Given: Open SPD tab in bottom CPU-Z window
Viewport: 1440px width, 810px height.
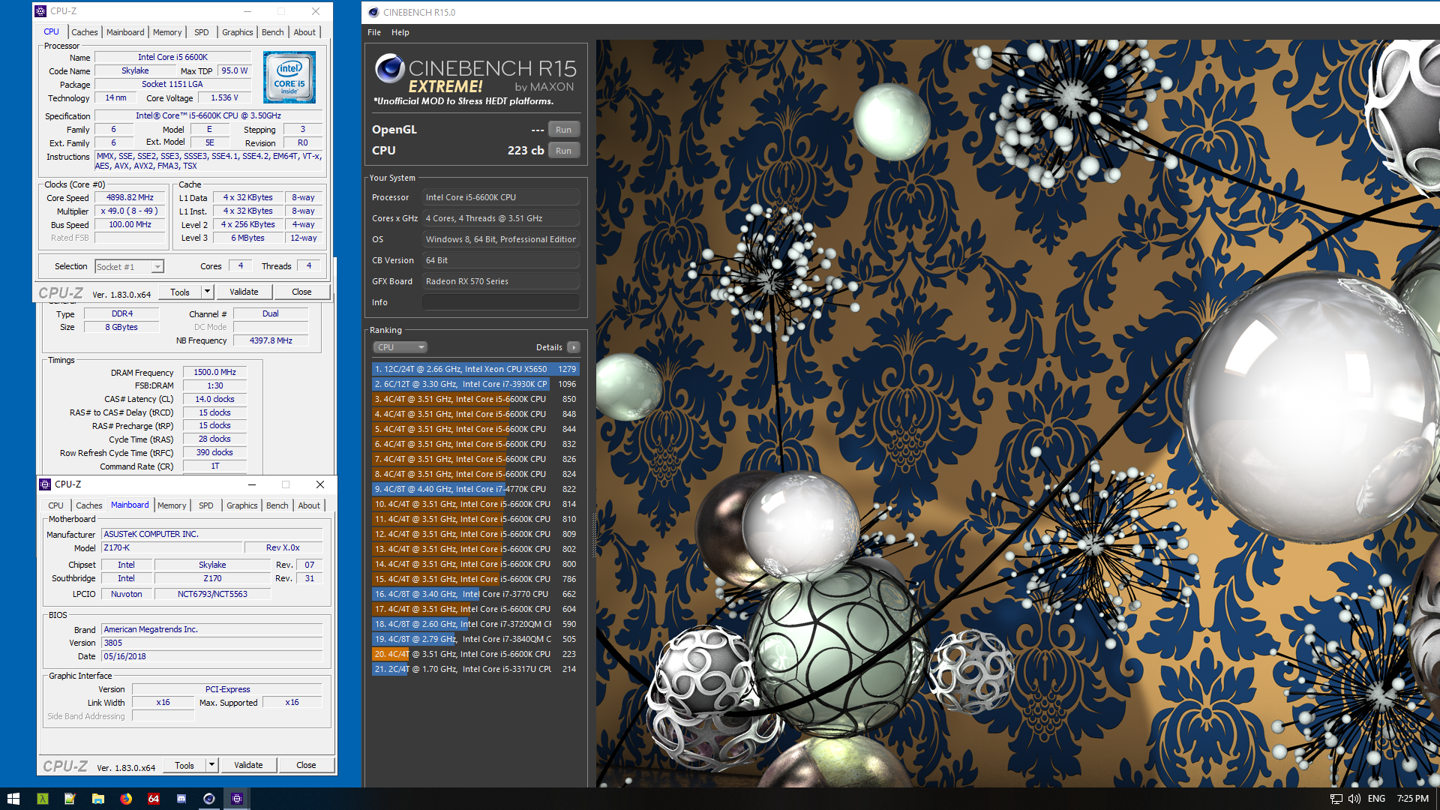Looking at the screenshot, I should tap(206, 505).
